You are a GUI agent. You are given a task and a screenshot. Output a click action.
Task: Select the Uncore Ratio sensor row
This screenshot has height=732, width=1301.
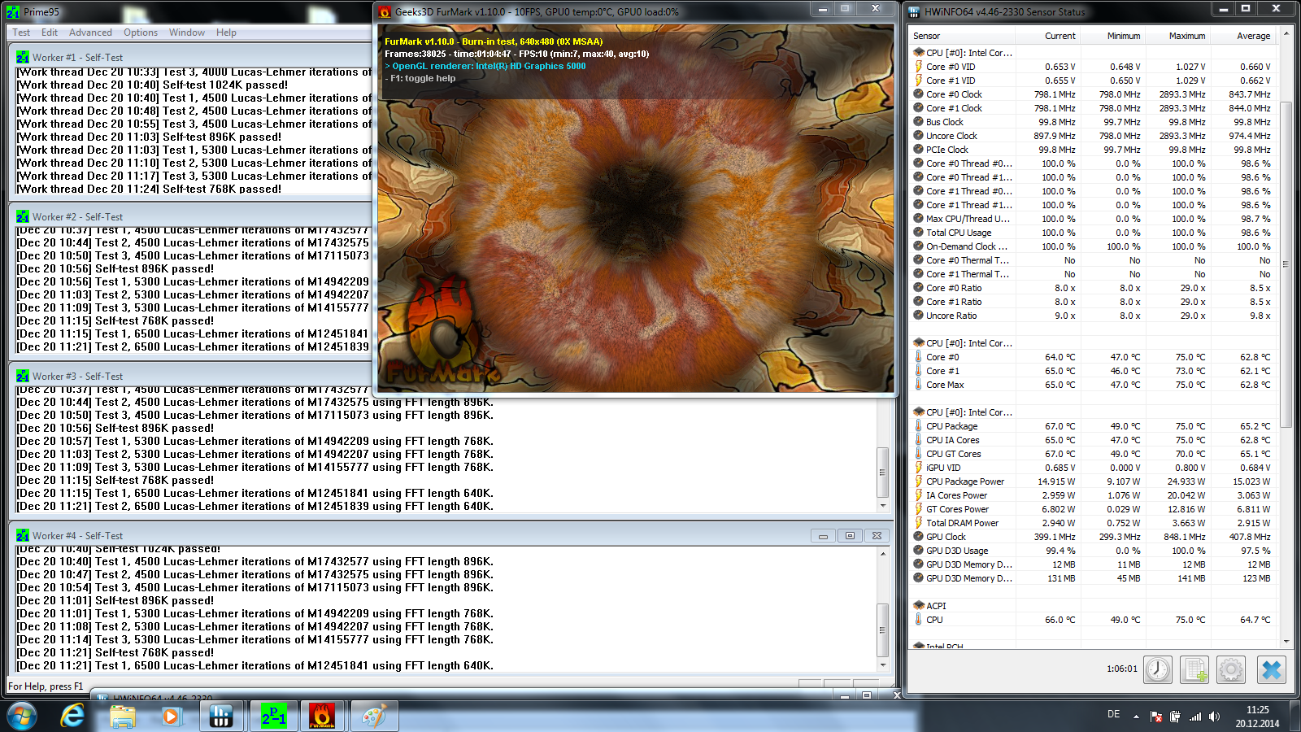click(x=1092, y=316)
